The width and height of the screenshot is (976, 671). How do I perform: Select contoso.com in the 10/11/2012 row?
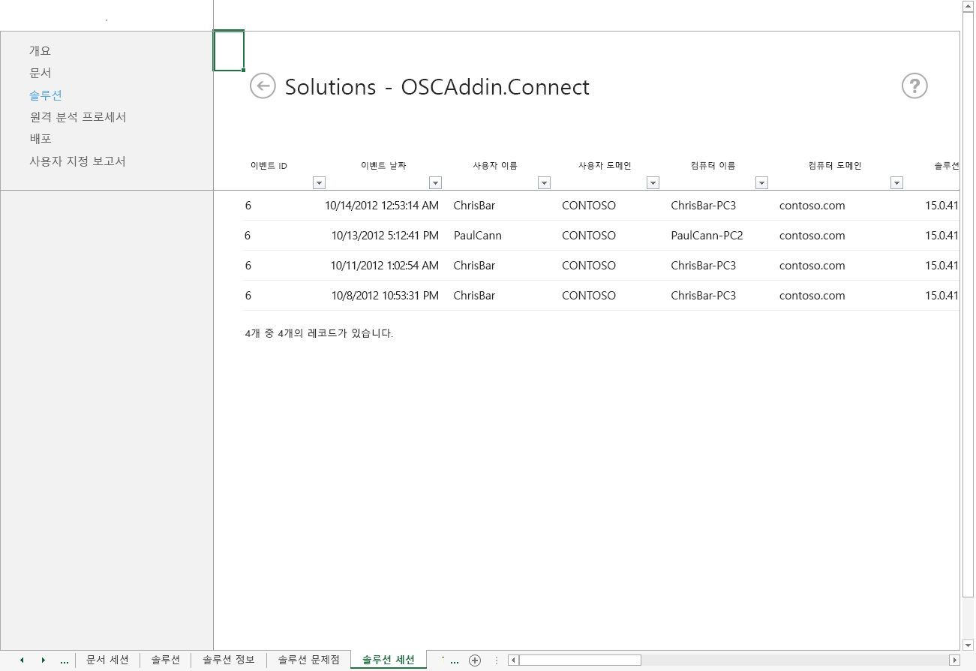pos(812,266)
